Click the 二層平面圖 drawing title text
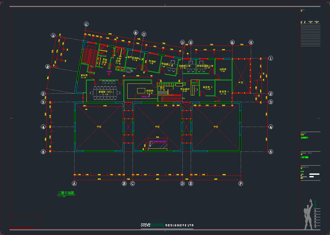 66,193
